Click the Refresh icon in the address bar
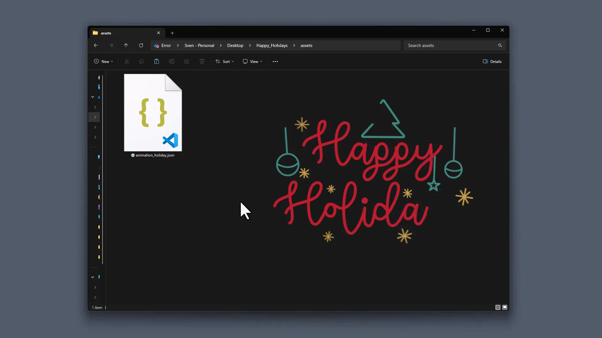The height and width of the screenshot is (338, 602). (x=141, y=45)
